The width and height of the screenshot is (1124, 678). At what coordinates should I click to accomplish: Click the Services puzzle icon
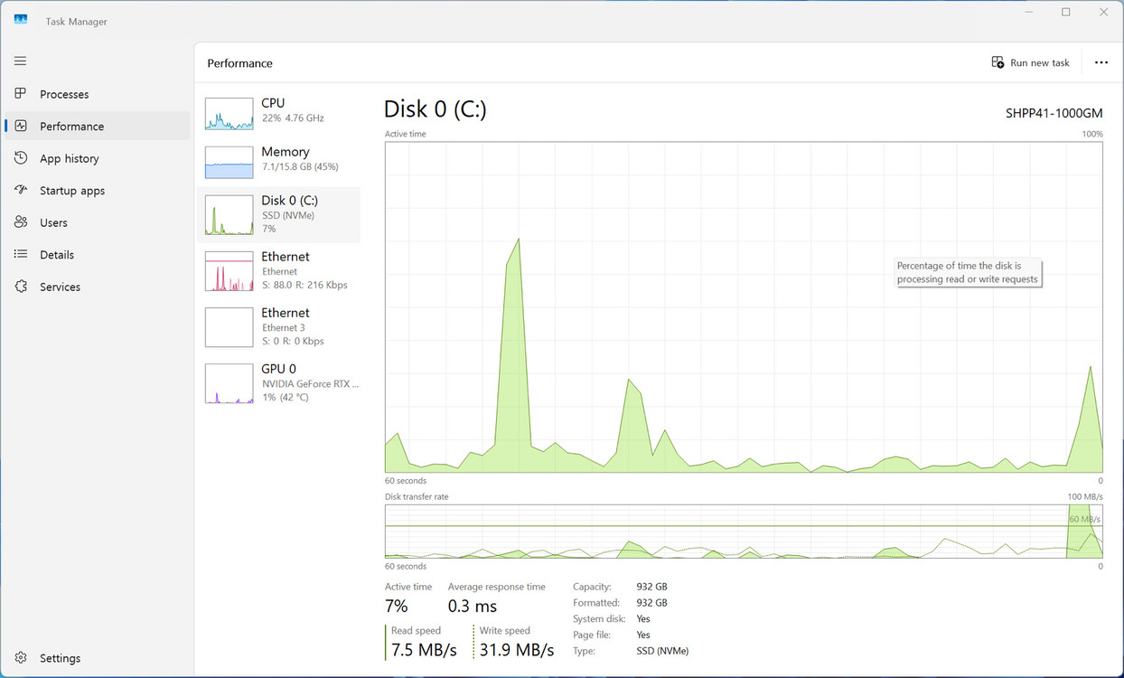click(x=21, y=287)
